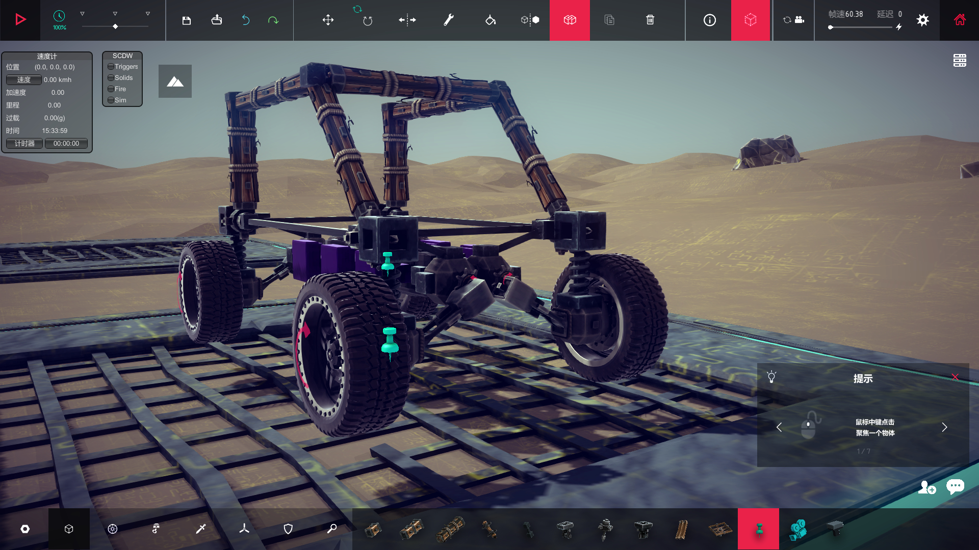Select the trash delete tool

[650, 20]
